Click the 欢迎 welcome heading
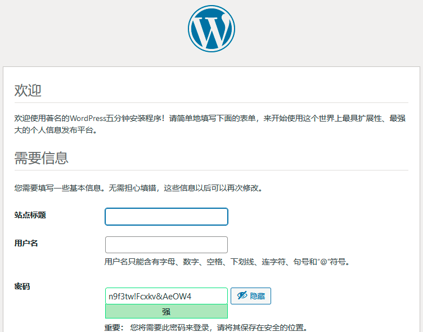This screenshot has width=423, height=332. pyautogui.click(x=28, y=90)
